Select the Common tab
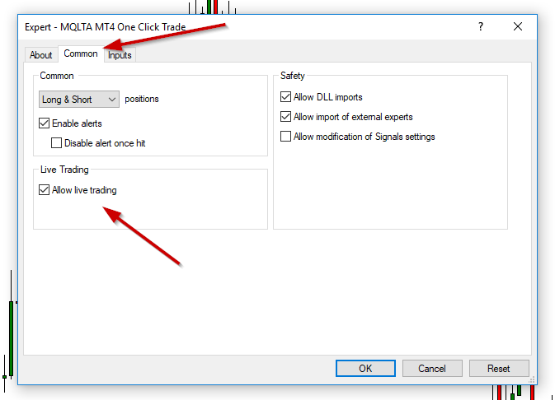The image size is (555, 400). (x=81, y=53)
